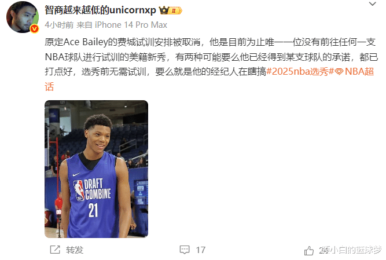The width and height of the screenshot is (386, 260).
Task: Open the #2025nba选秀# hashtag
Action: point(300,72)
